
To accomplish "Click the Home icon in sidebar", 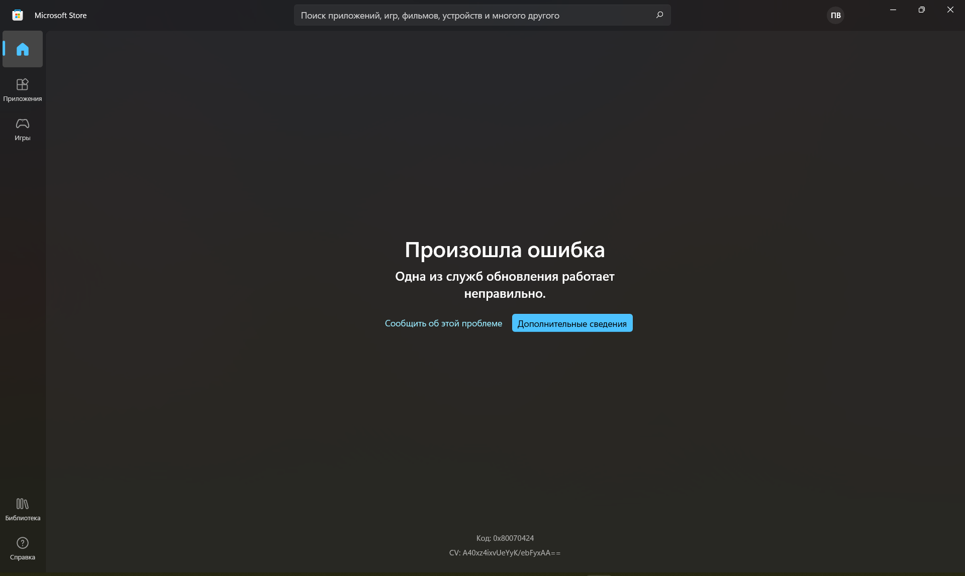I will tap(23, 49).
